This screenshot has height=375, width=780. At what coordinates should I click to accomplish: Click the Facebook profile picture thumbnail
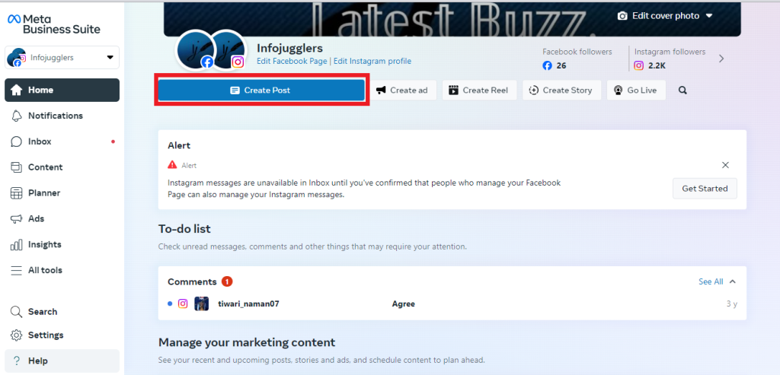click(x=194, y=51)
